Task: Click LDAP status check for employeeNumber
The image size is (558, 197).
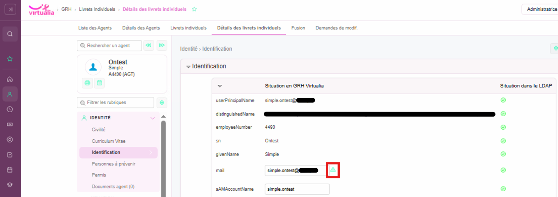Action: 503,127
